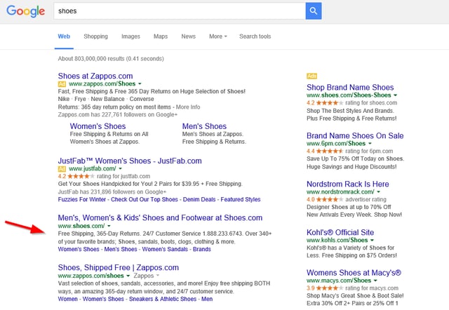Click the Nordstrom Rack advertiser star rating

tap(329, 199)
